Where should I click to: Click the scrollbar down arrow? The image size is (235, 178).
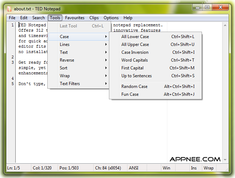click(225, 159)
